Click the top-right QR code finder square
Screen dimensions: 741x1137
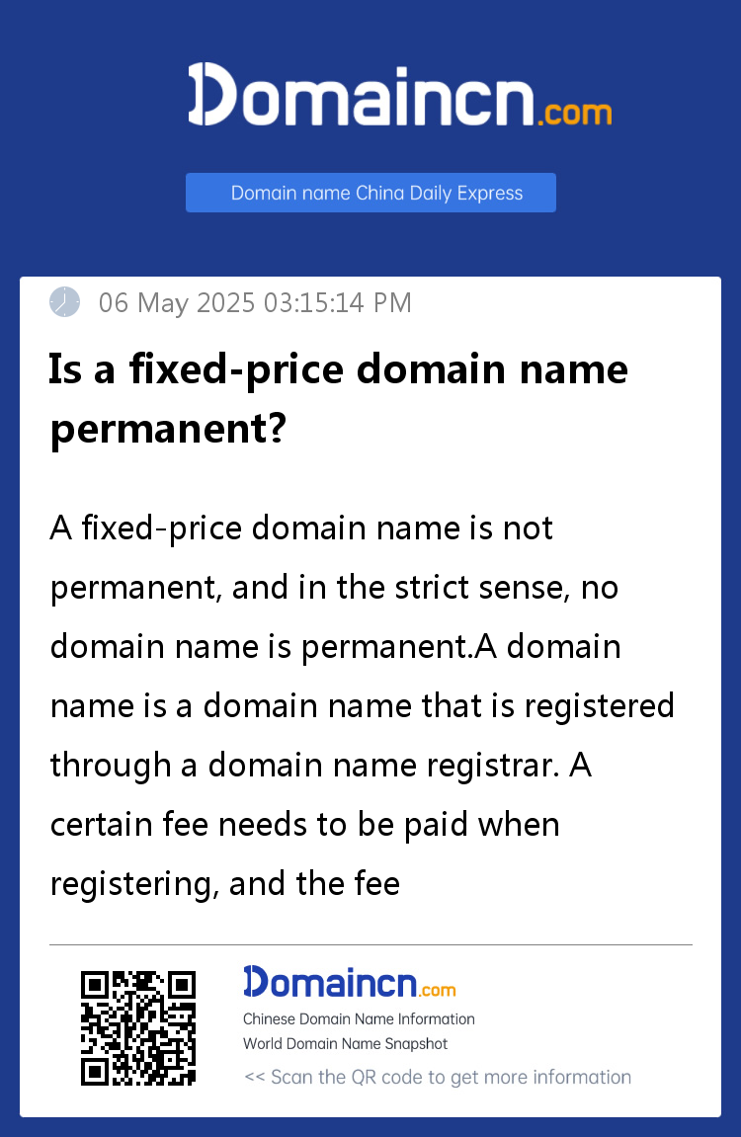pyautogui.click(x=181, y=986)
